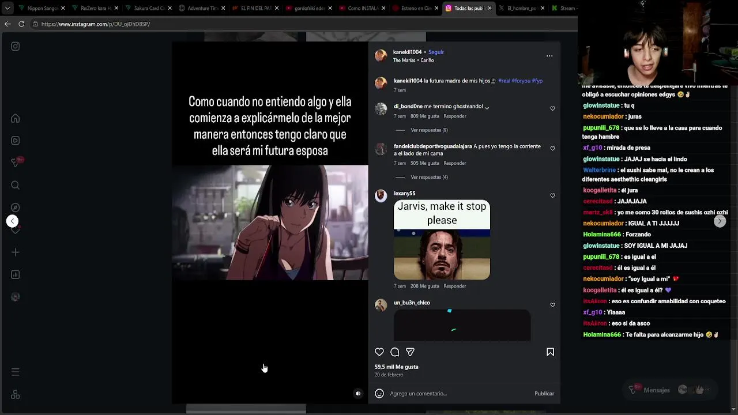
Task: Close the gordofriki eden tab
Action: tap(330, 8)
